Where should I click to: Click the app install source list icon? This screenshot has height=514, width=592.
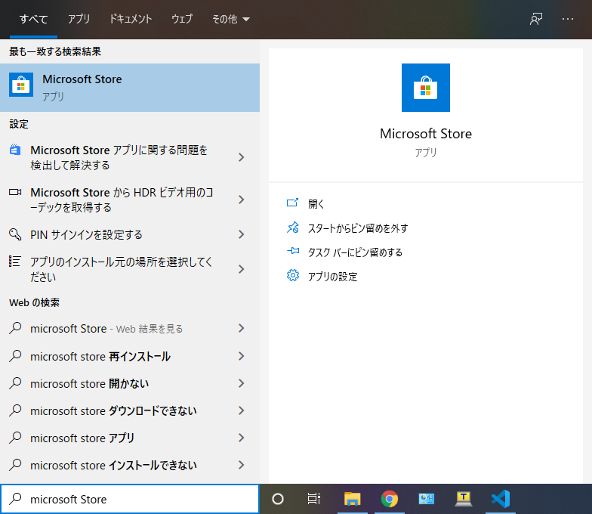point(15,262)
